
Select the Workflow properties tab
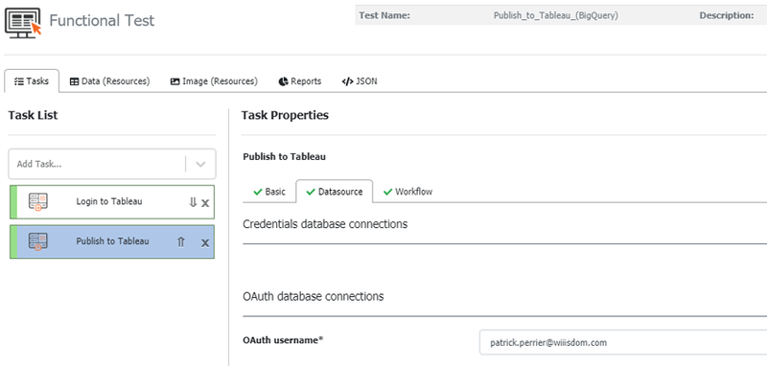pos(408,192)
